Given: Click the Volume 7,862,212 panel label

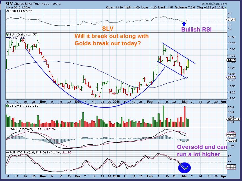Looking at the screenshot, I should tap(24, 106).
